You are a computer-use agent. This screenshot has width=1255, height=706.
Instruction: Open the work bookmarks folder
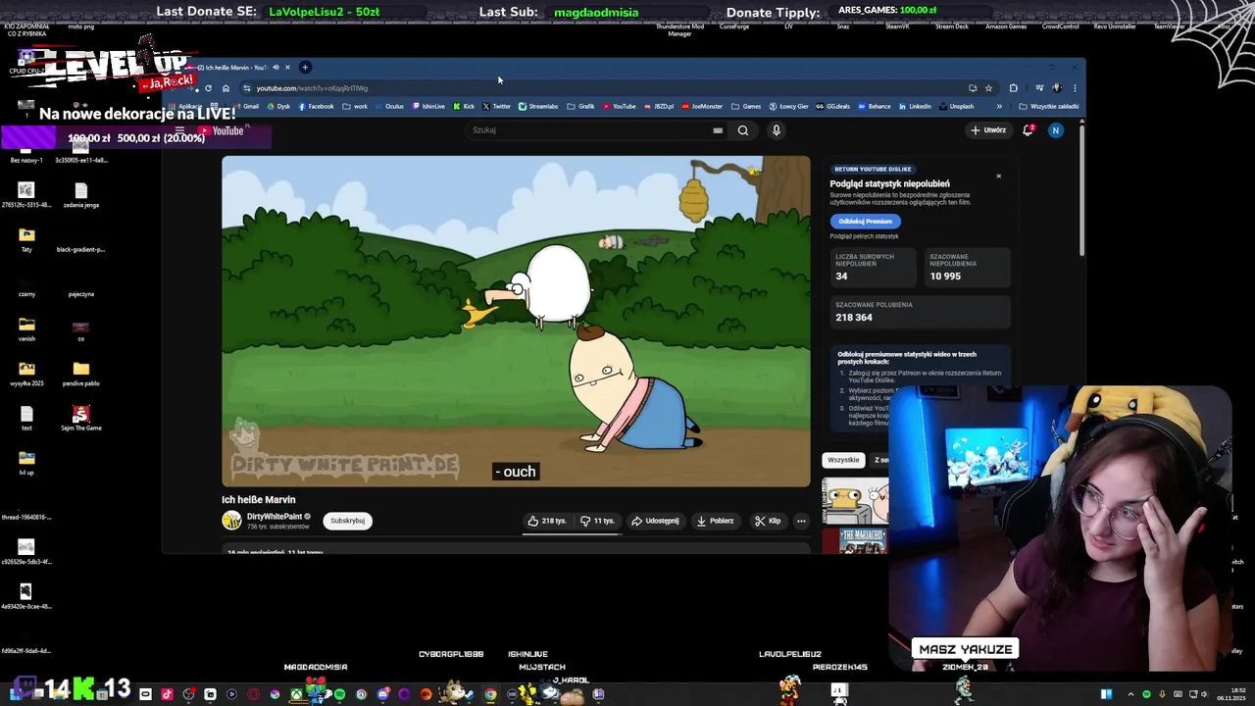tap(355, 106)
